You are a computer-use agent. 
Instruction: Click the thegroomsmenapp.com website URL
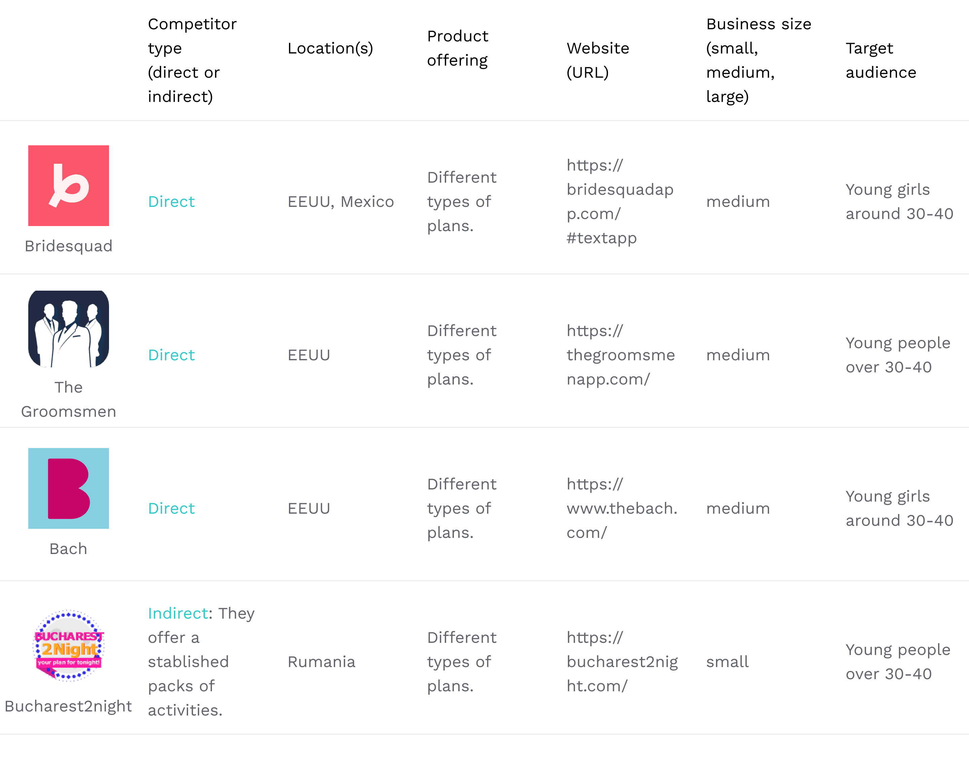click(621, 355)
